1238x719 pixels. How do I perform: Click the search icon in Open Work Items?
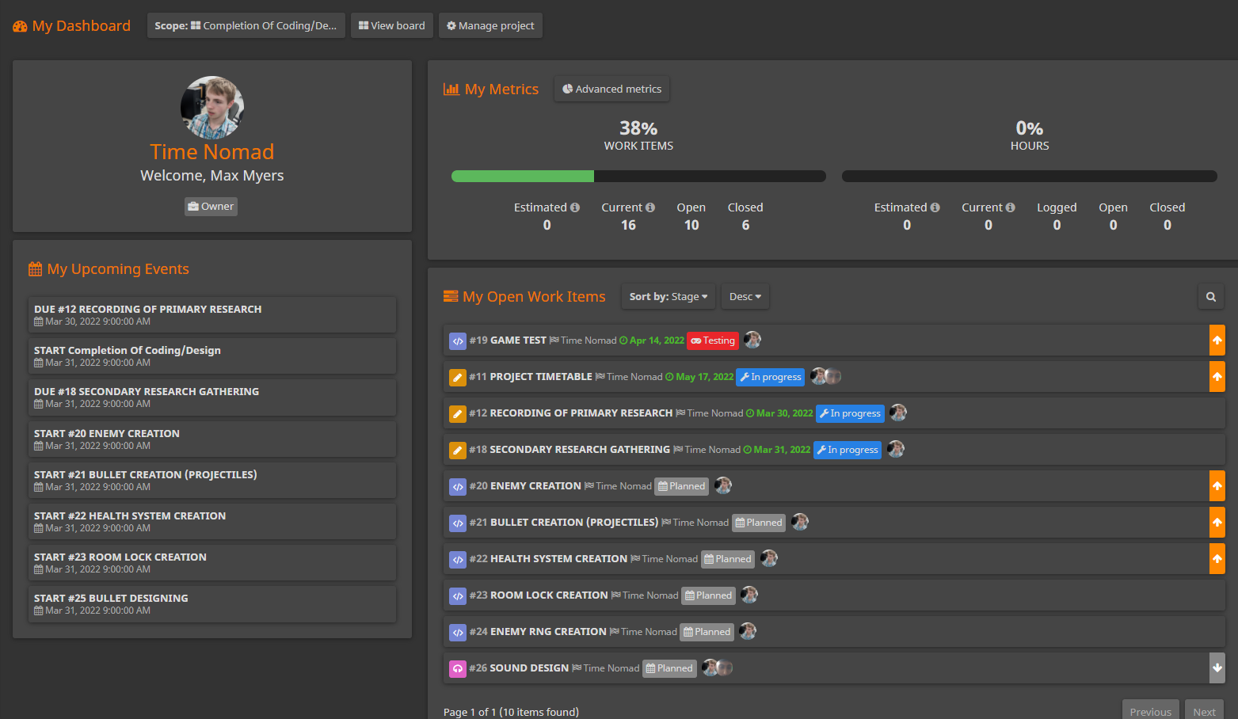[x=1210, y=297]
